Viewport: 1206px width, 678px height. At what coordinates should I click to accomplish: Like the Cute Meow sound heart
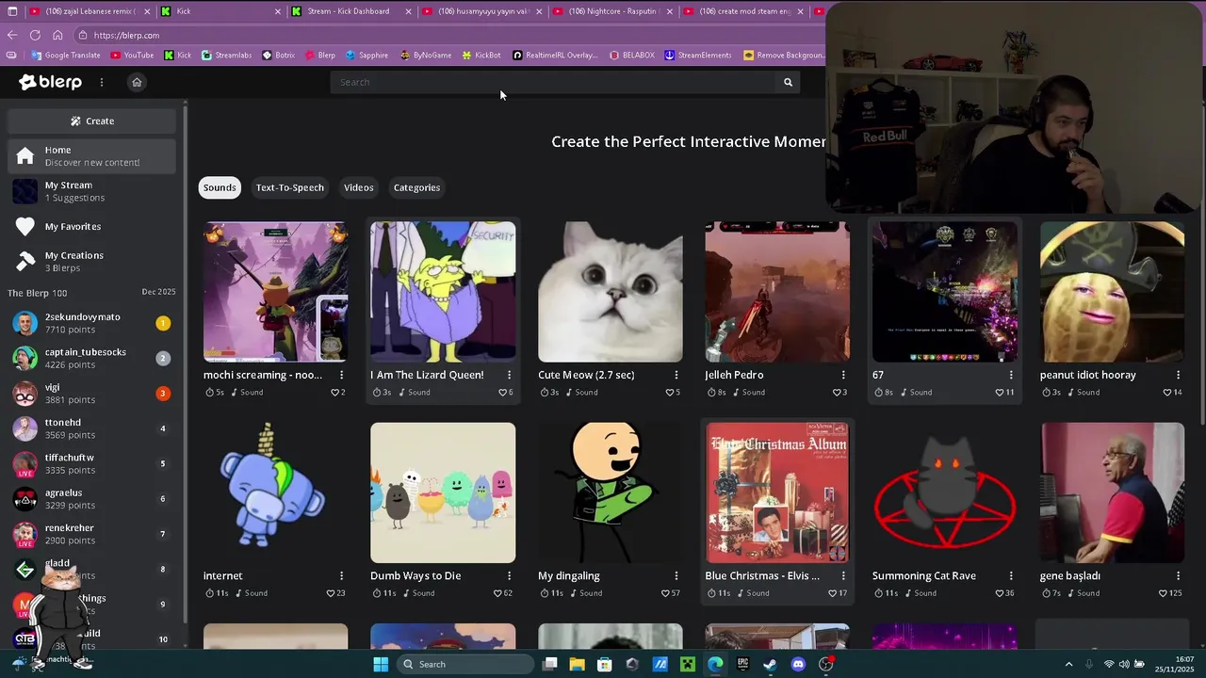pos(669,393)
